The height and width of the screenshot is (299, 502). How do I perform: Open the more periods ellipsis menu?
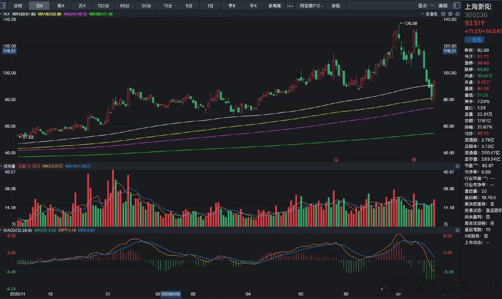point(290,6)
